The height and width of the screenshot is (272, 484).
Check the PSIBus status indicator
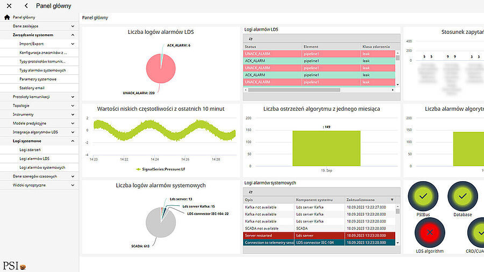[423, 196]
